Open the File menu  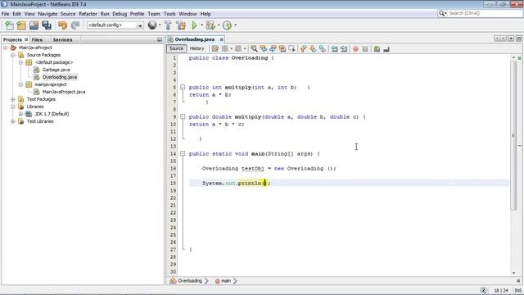pyautogui.click(x=6, y=14)
